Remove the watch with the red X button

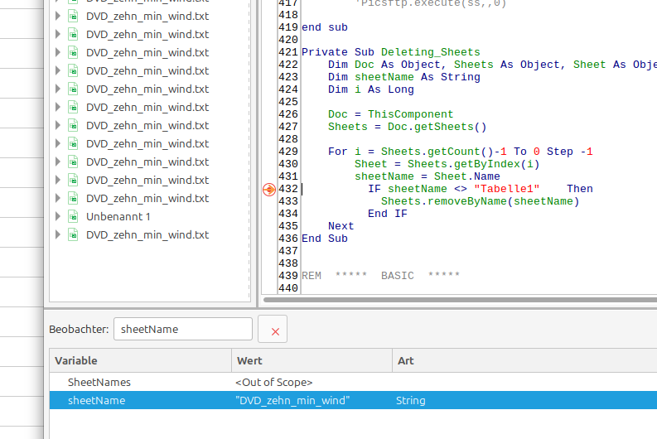coord(273,330)
